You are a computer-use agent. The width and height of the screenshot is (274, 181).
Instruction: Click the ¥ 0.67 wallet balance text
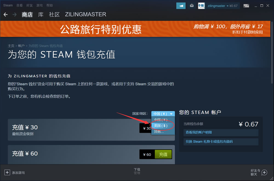pos(249,124)
